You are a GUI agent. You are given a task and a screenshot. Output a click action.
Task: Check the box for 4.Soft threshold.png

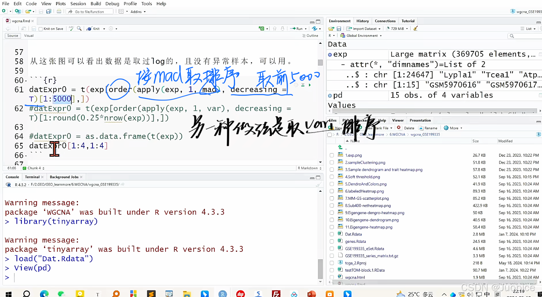click(332, 177)
